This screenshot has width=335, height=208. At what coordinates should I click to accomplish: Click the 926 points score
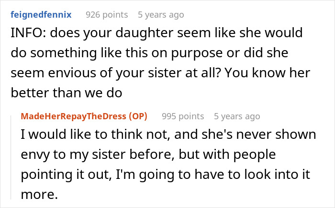107,15
